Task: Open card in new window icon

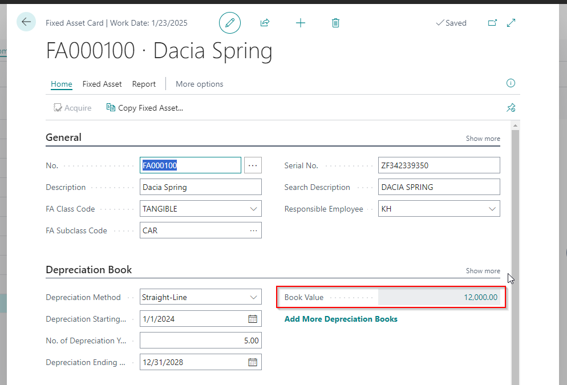Action: click(x=492, y=23)
